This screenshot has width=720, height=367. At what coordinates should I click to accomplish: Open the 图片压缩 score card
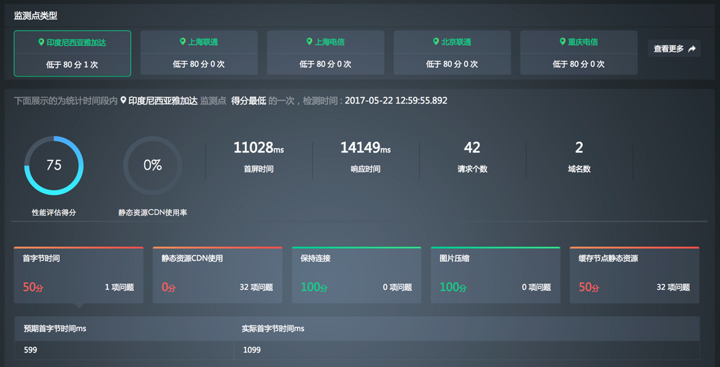[496, 275]
